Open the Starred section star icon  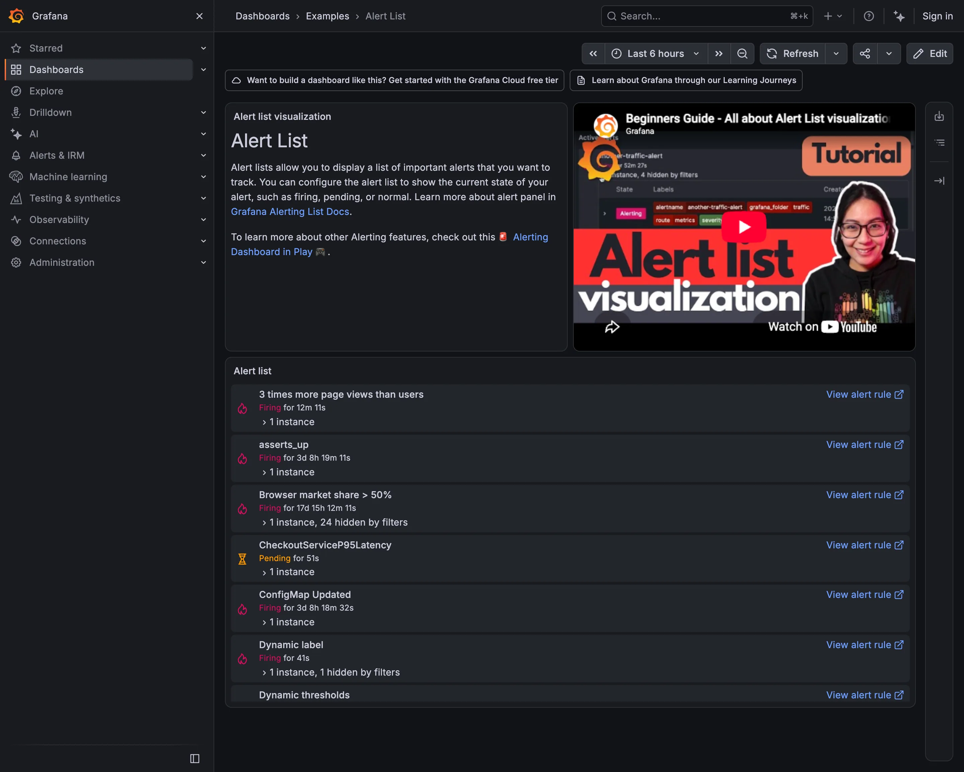pos(16,48)
